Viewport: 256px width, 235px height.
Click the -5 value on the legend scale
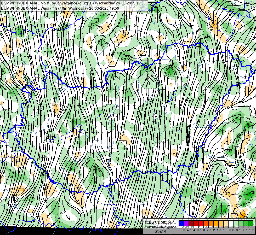pyautogui.click(x=184, y=230)
